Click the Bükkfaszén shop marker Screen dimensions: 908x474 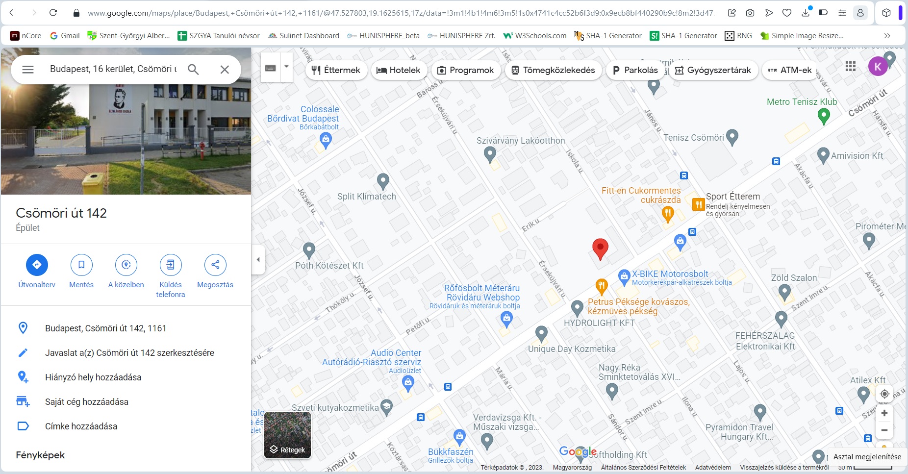pyautogui.click(x=459, y=437)
